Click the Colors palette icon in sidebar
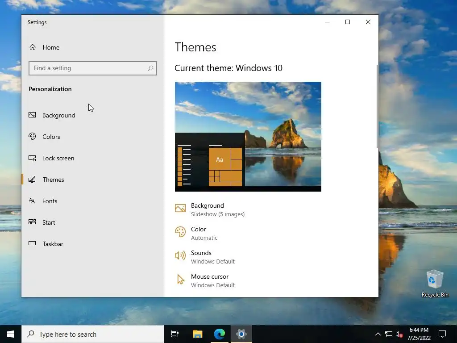This screenshot has height=343, width=457. click(32, 136)
